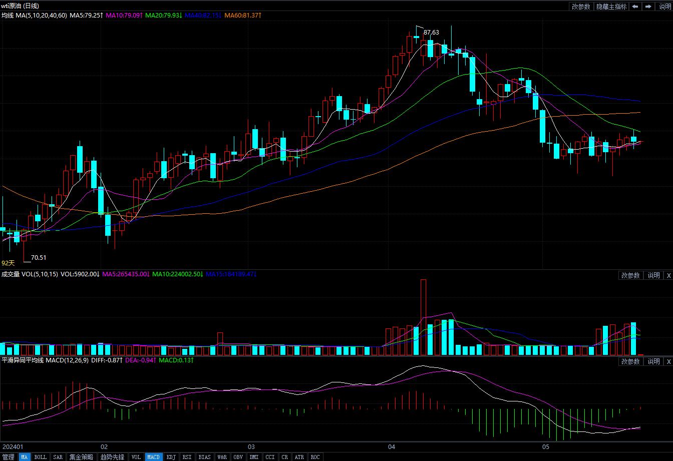
Task: Click the volume MA5:265435.00 value
Action: coord(126,274)
